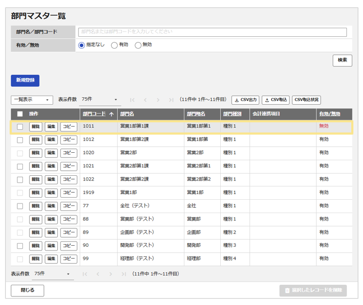Go to last page in bottom pagination
The height and width of the screenshot is (305, 363).
point(124,274)
